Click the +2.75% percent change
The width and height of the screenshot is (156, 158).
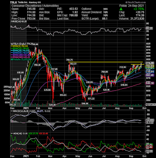[139, 9]
